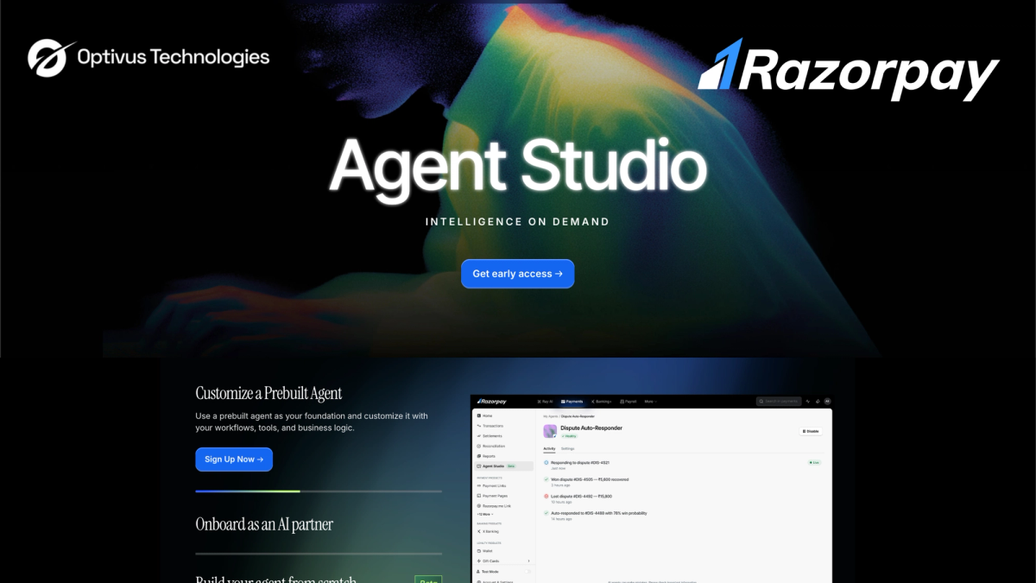Image resolution: width=1036 pixels, height=583 pixels.
Task: Open the Banking+ tab in dashboard header
Action: [x=601, y=402]
